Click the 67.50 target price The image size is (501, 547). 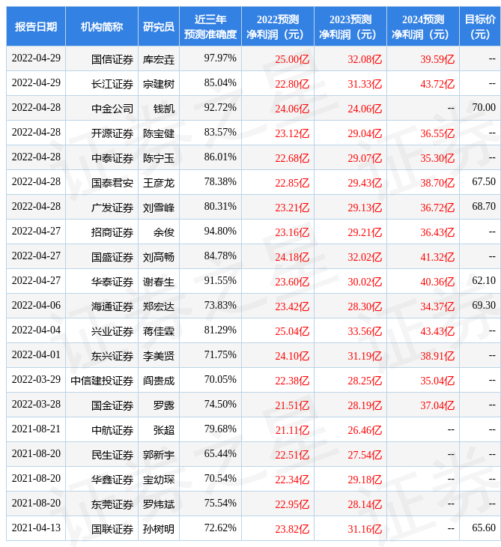[484, 182]
